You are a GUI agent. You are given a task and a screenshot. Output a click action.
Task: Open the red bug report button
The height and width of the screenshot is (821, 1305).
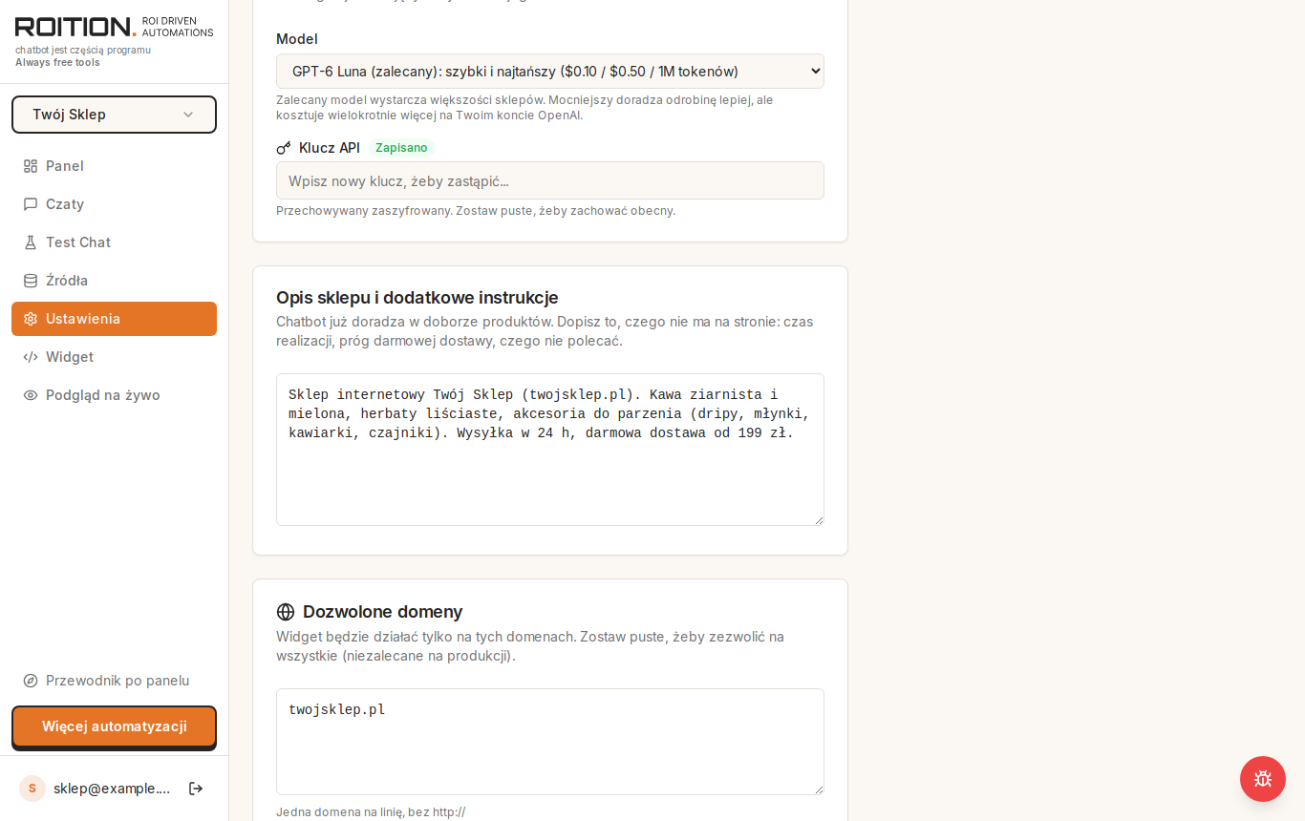1263,779
